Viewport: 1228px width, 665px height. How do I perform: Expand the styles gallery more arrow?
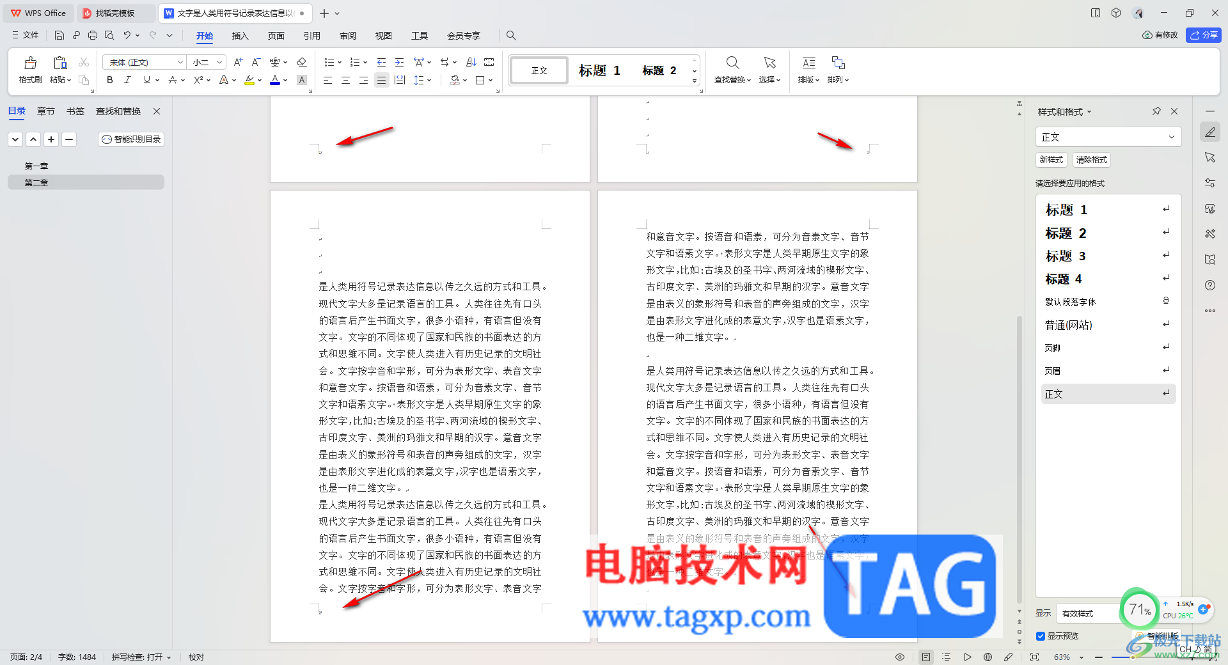[x=695, y=81]
